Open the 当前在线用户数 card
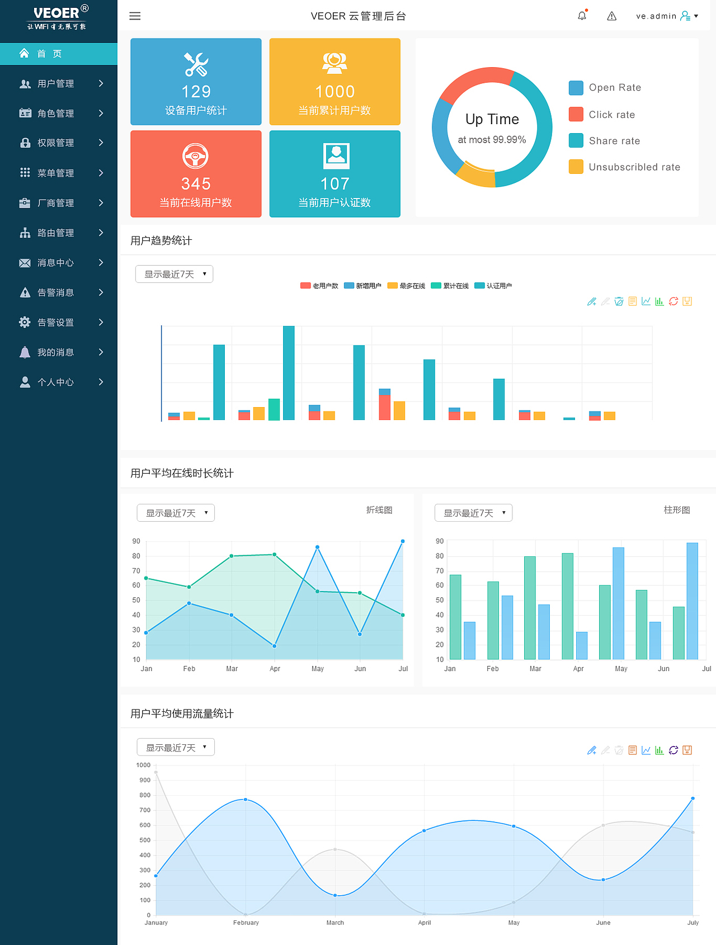 click(x=196, y=174)
